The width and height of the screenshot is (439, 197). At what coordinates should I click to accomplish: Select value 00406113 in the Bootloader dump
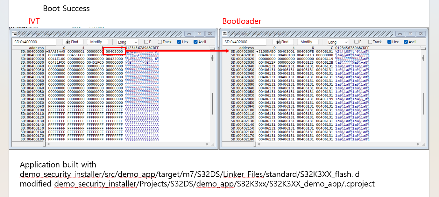tap(305, 55)
